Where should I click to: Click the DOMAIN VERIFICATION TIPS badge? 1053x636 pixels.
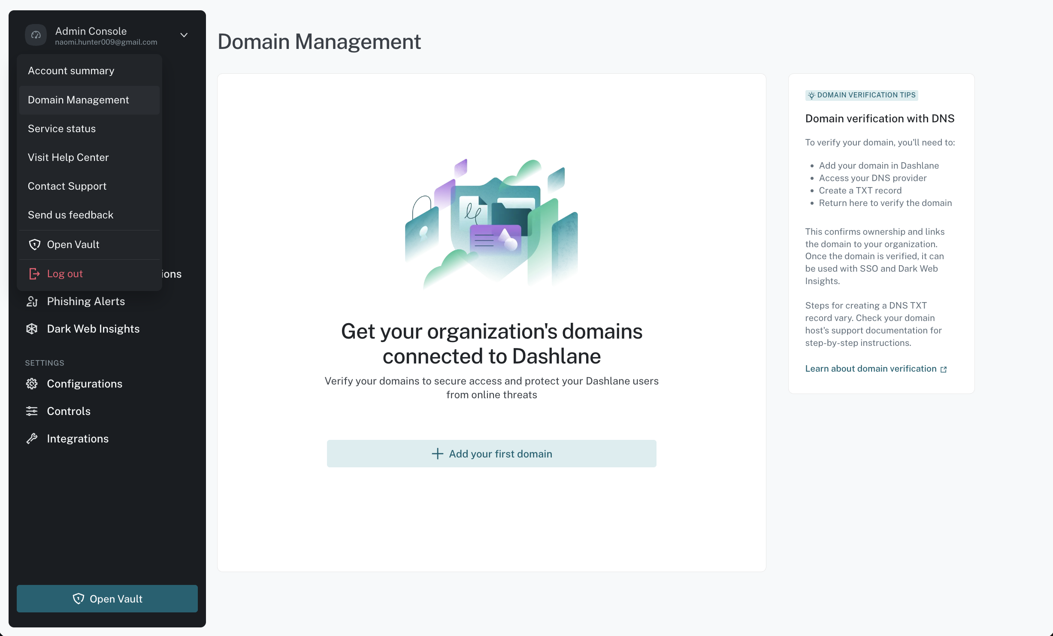(862, 95)
